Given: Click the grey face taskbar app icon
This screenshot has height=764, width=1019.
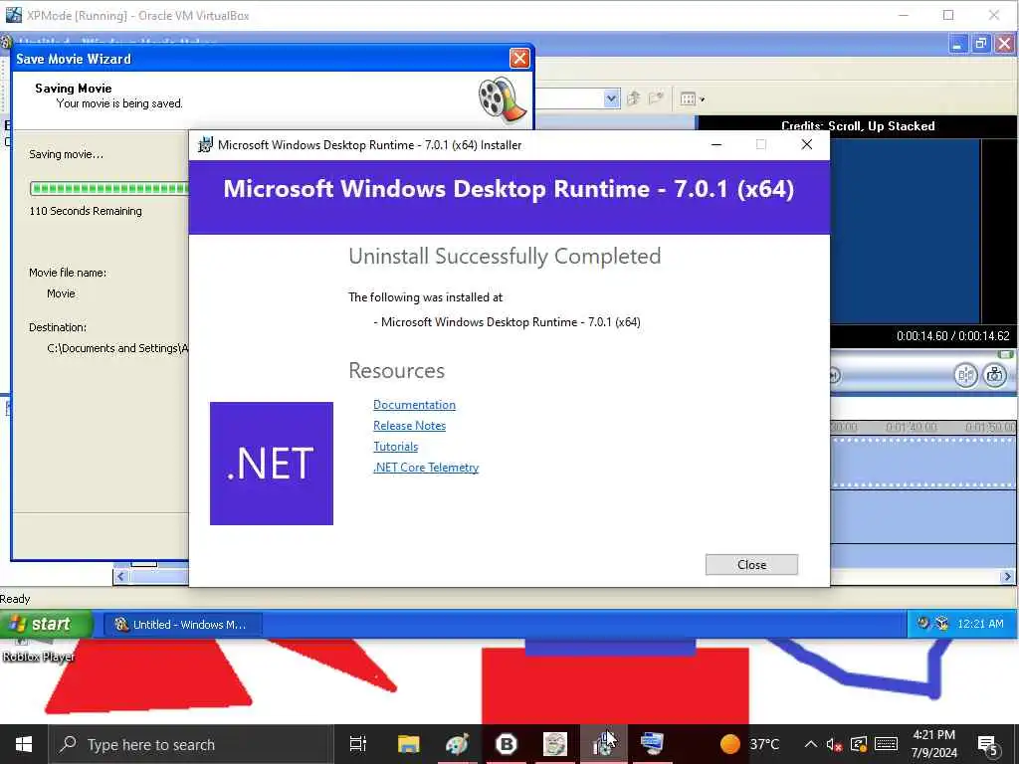Looking at the screenshot, I should 555,744.
